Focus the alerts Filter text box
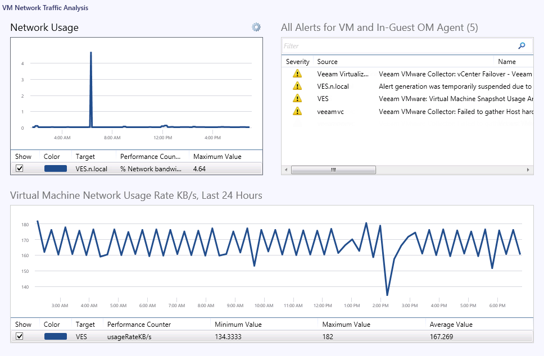This screenshot has height=356, width=544. [x=398, y=46]
